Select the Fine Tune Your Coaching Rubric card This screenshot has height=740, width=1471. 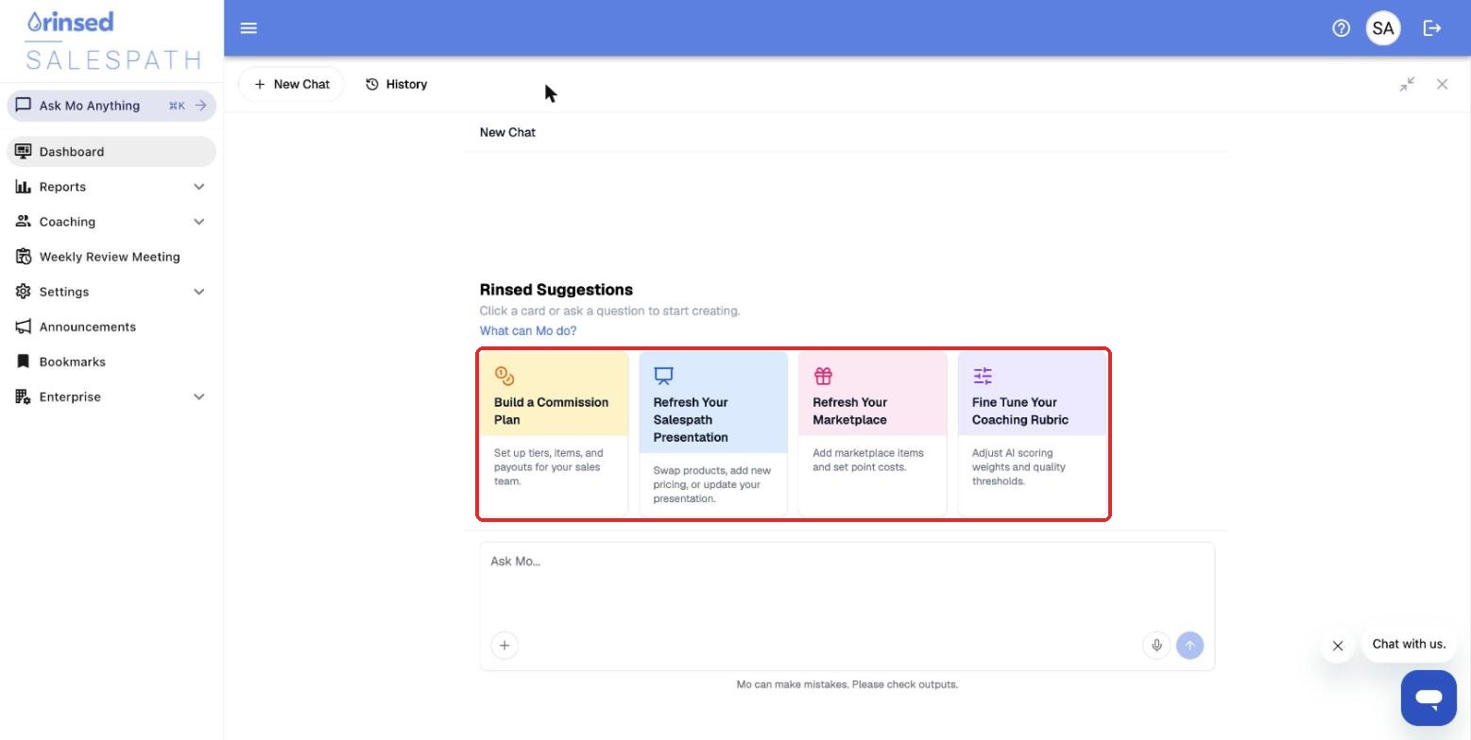tap(1033, 434)
